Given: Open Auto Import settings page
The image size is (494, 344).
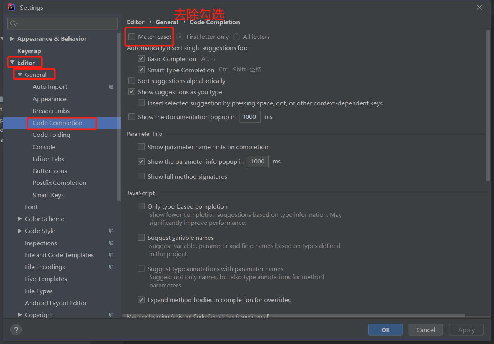Looking at the screenshot, I should [x=50, y=87].
